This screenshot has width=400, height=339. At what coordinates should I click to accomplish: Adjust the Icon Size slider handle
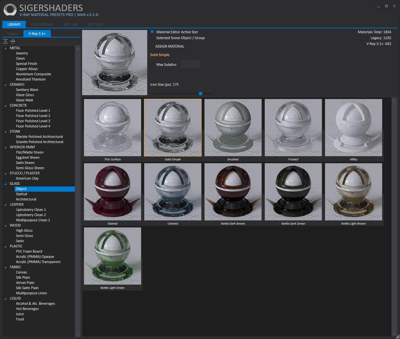201,94
